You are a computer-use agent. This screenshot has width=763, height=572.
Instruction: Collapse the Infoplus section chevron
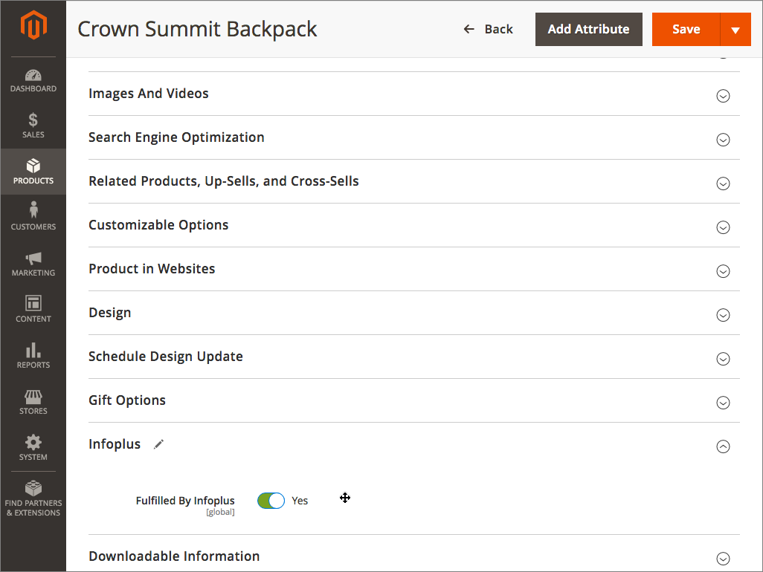[723, 446]
